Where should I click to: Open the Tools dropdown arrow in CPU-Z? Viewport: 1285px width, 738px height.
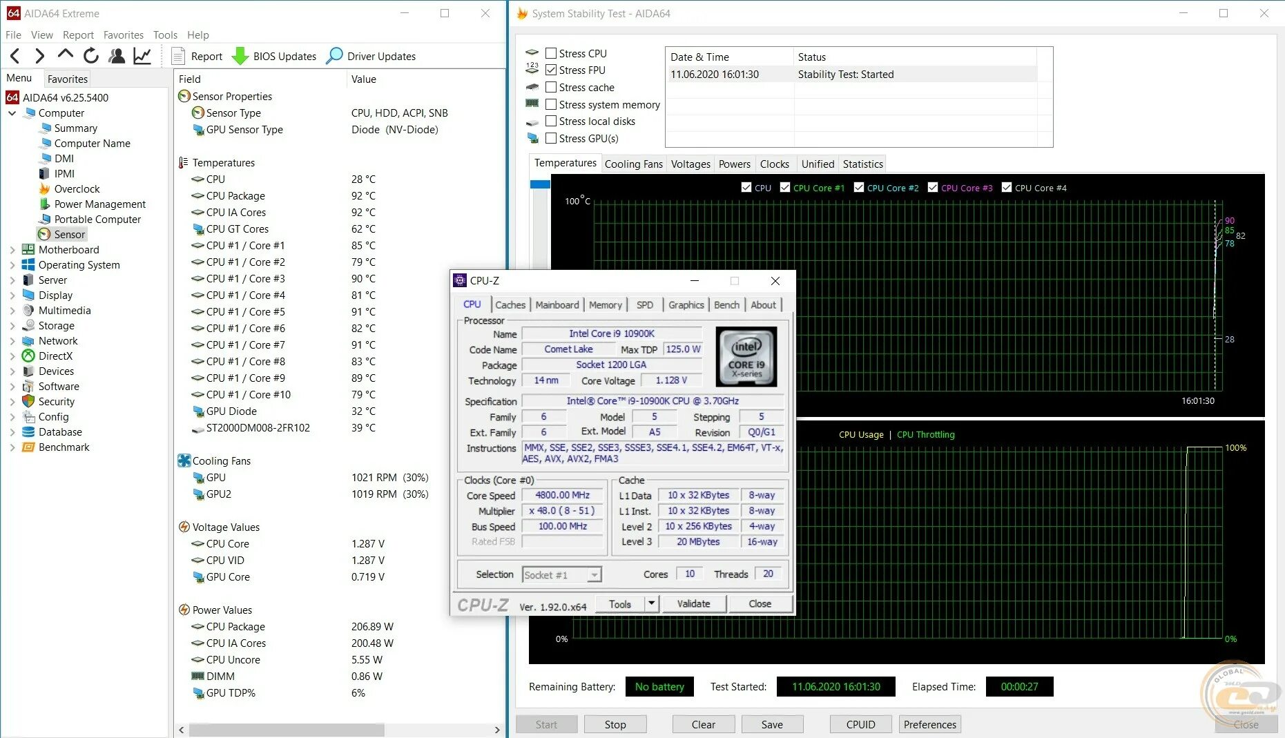(x=651, y=603)
